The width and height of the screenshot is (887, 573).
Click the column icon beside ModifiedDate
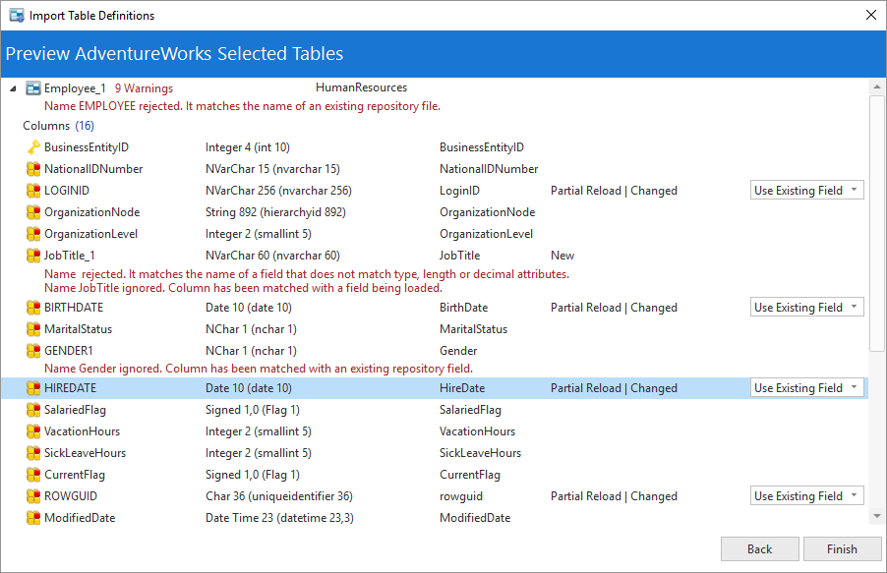click(33, 518)
